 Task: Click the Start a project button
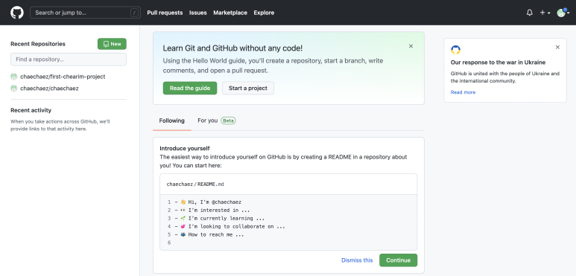pos(248,88)
